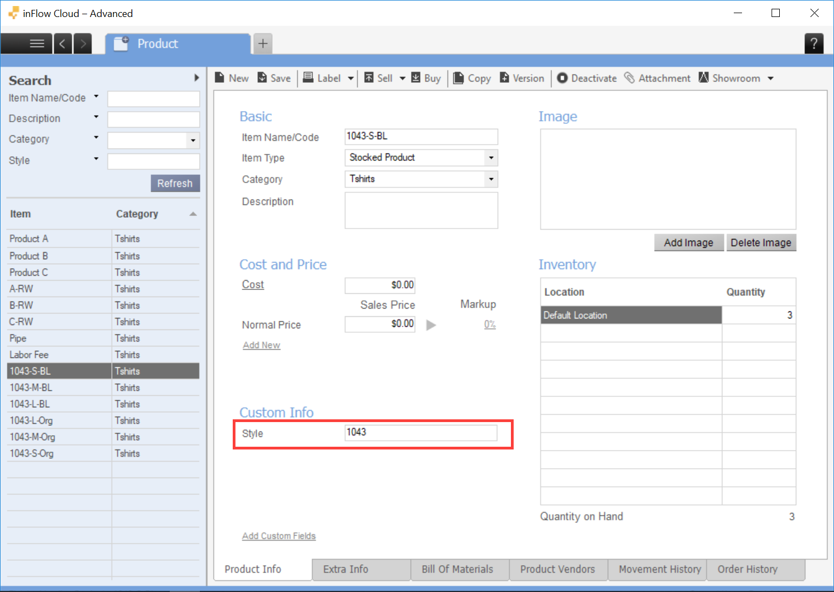Select Default Location inventory row

[x=668, y=315]
